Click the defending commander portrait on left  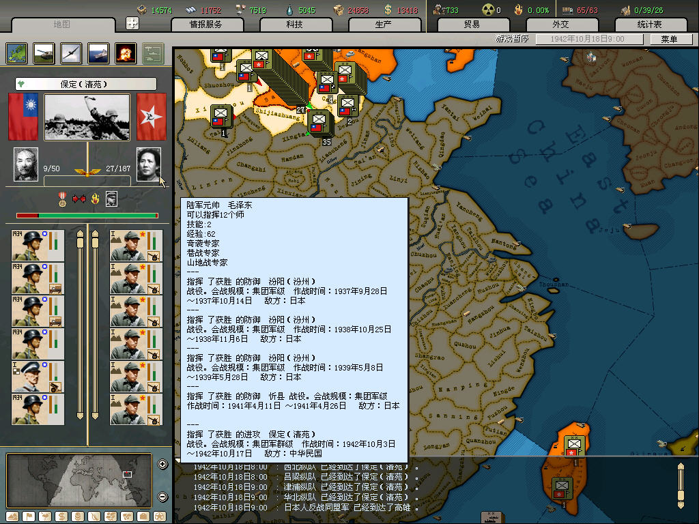26,164
